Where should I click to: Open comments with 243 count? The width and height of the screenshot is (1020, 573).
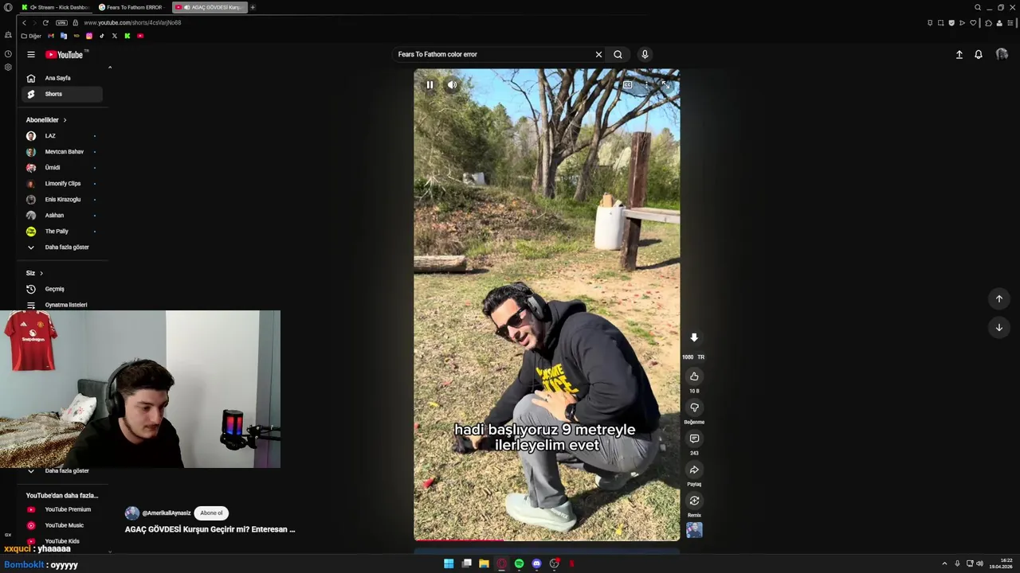pos(694,439)
